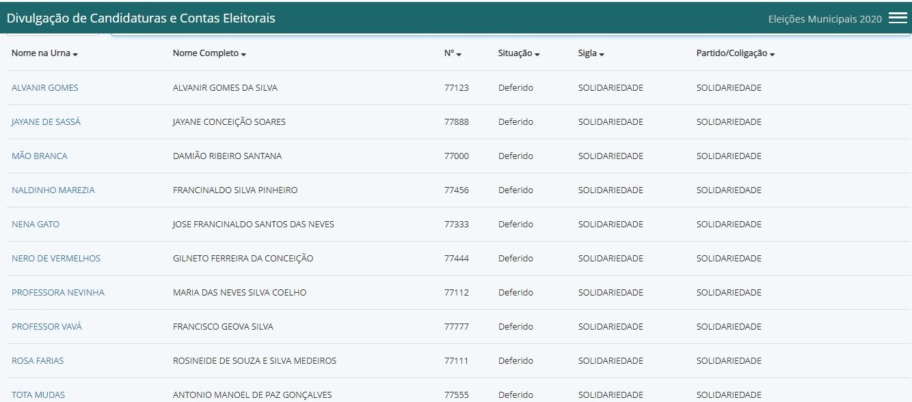The width and height of the screenshot is (912, 402).
Task: Open candidate NALDINHO MAREZIA
Action: tap(53, 190)
